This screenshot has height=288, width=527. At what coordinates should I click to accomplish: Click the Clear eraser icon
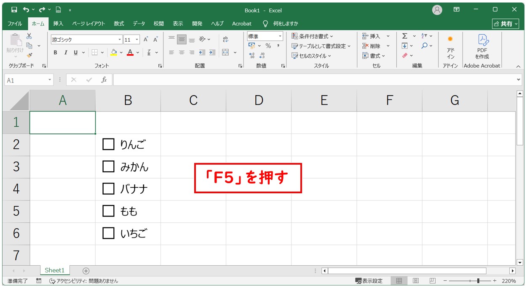[405, 55]
